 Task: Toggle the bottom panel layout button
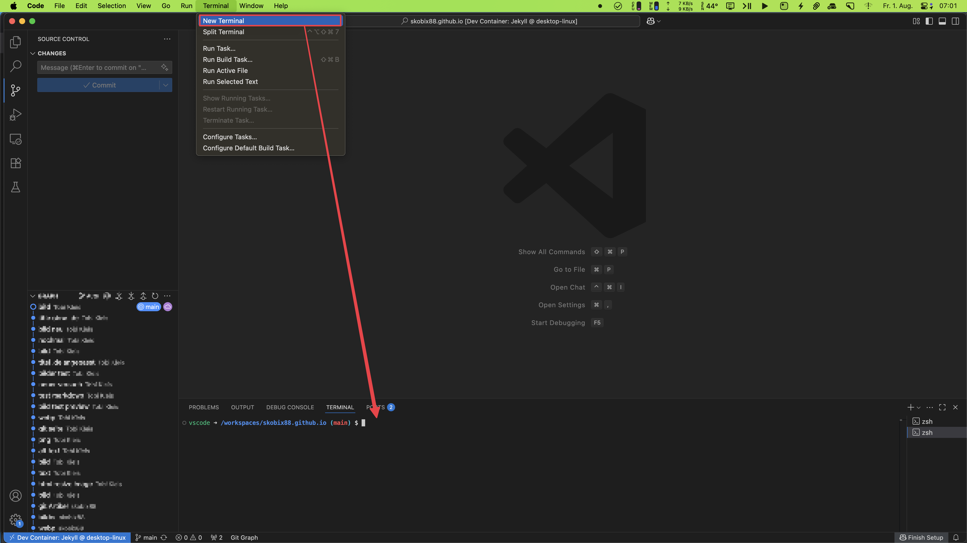(x=942, y=21)
